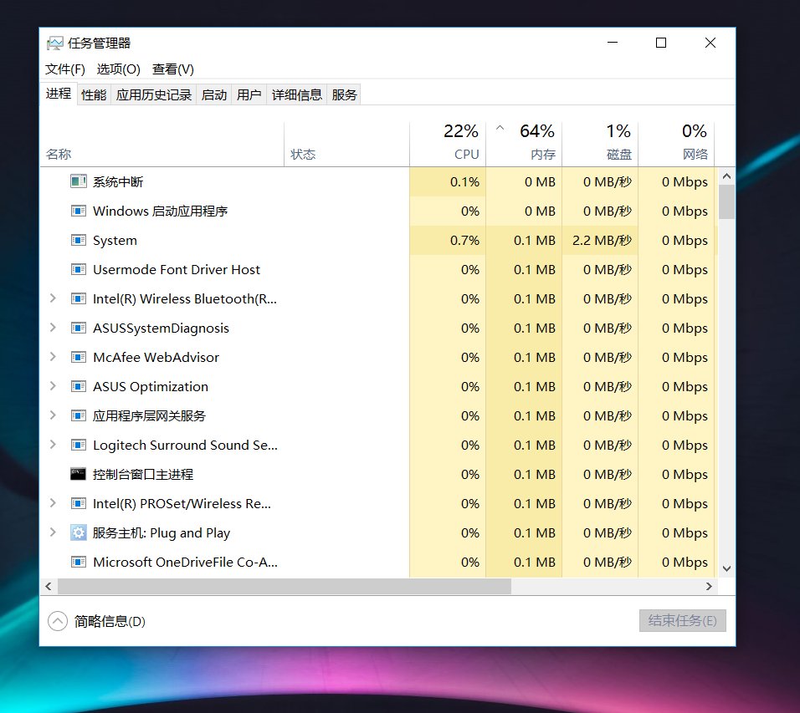Switch to the 详细信息 tab

click(x=297, y=94)
